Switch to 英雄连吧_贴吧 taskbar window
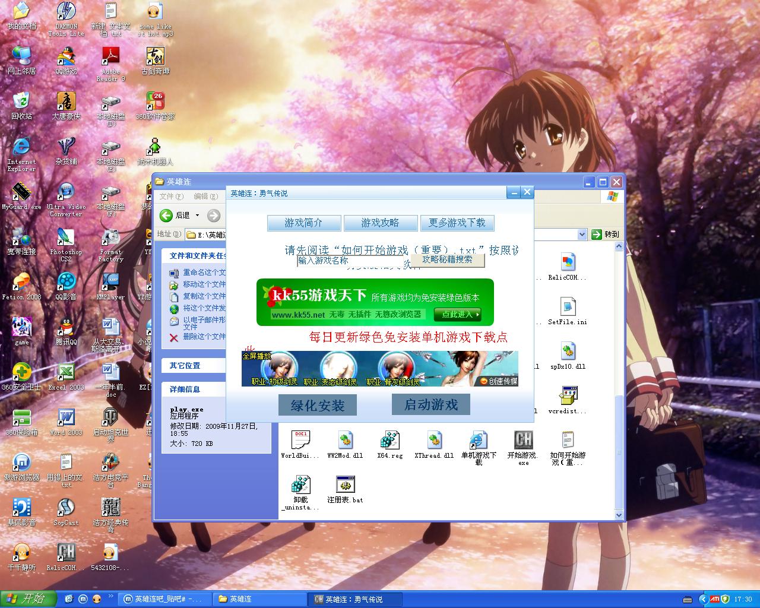 pyautogui.click(x=164, y=599)
